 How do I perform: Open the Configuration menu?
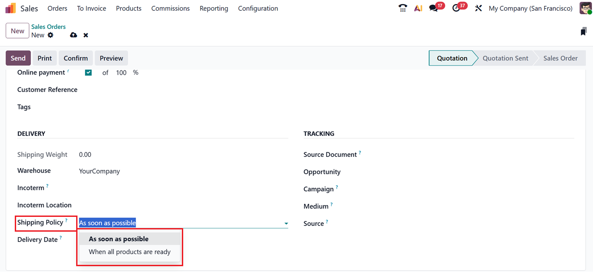pos(258,9)
